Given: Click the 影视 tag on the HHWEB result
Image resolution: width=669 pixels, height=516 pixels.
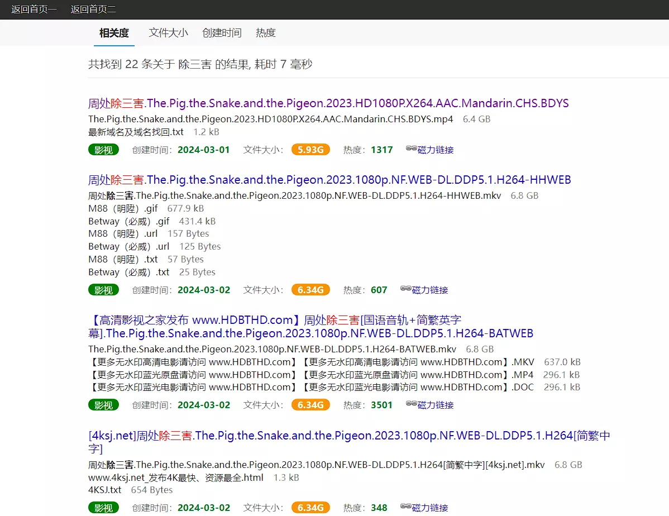Looking at the screenshot, I should (x=104, y=290).
